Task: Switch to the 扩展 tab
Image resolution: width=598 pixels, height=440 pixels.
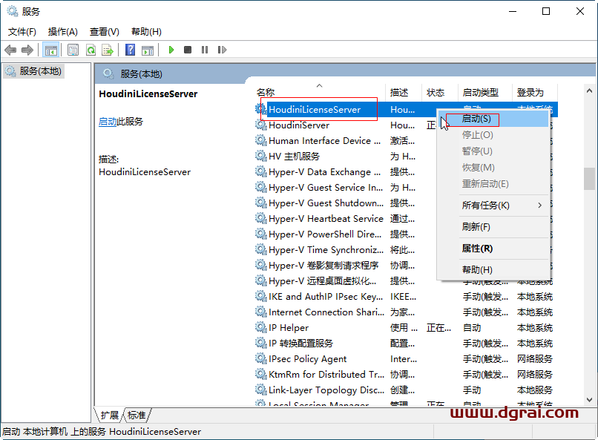Action: tap(110, 415)
